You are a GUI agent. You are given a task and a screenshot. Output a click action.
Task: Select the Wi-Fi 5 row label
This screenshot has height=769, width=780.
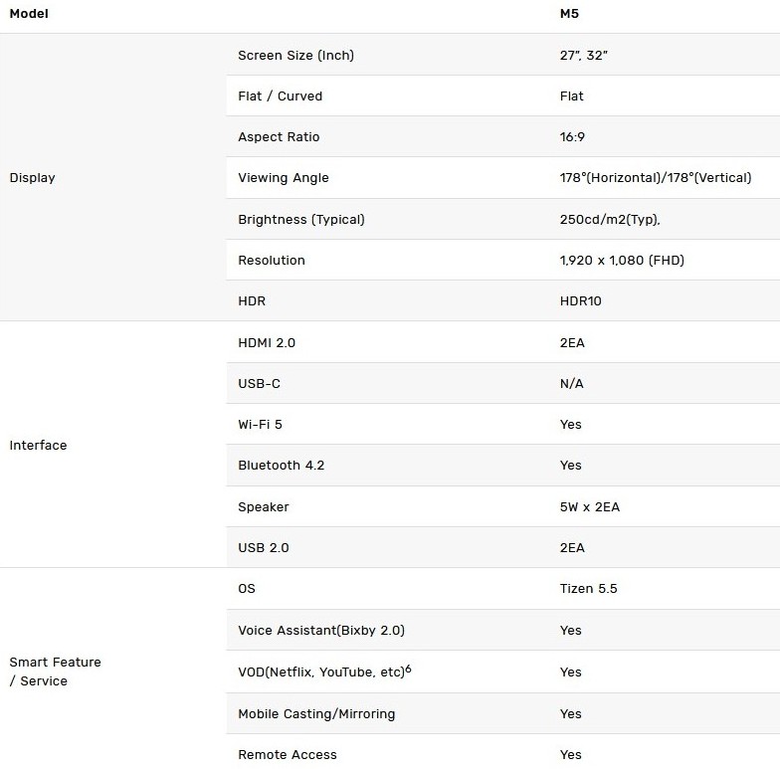pos(260,425)
